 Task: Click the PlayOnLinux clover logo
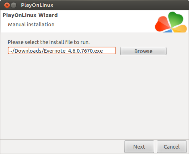coord(171,22)
